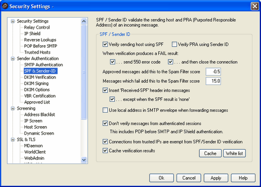The height and width of the screenshot is (187, 261).
Task: Click the SSL & TLS label
Action: click(x=26, y=140)
